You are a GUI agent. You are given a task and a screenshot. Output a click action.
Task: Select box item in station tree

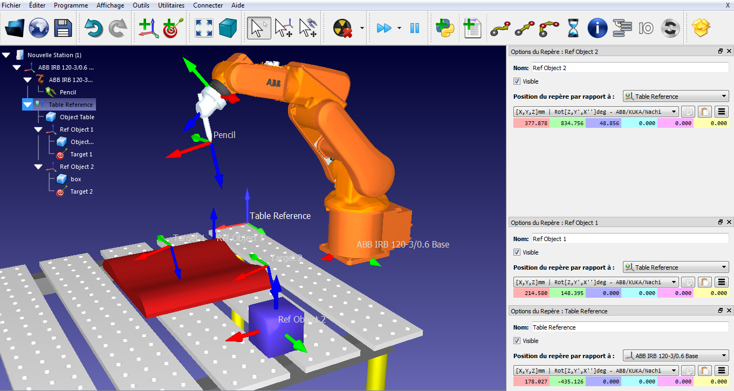tap(76, 179)
